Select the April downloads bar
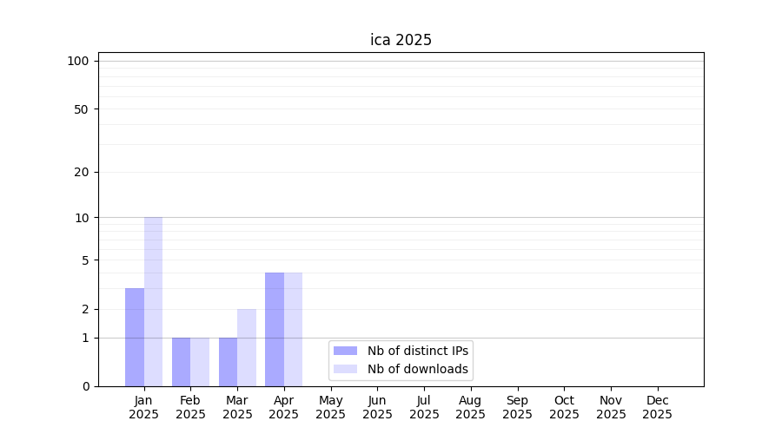The image size is (782, 434). coord(293,329)
